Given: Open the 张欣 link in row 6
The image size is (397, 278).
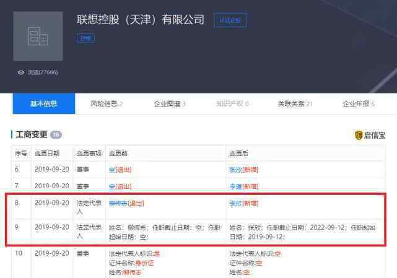Looking at the screenshot, I should (236, 170).
